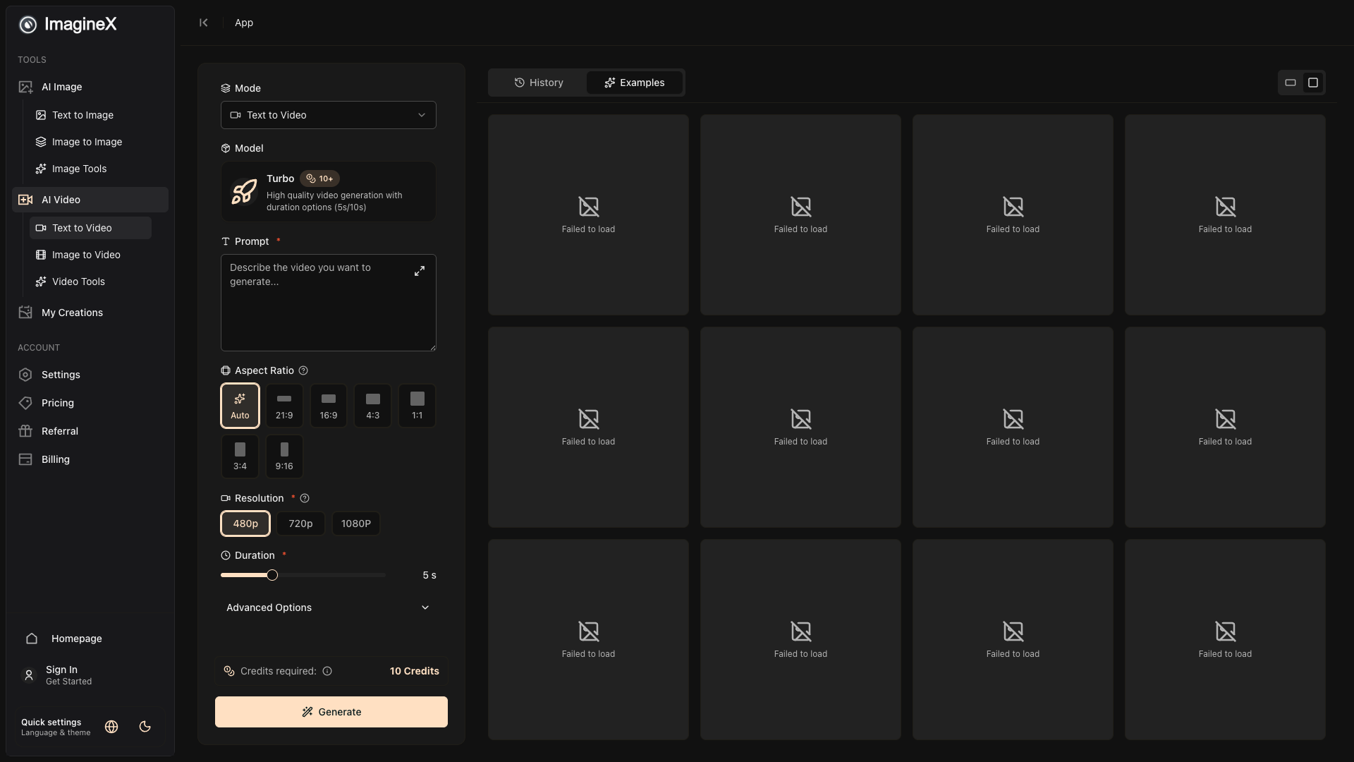Select 16:9 aspect ratio
The width and height of the screenshot is (1354, 762).
(x=329, y=406)
